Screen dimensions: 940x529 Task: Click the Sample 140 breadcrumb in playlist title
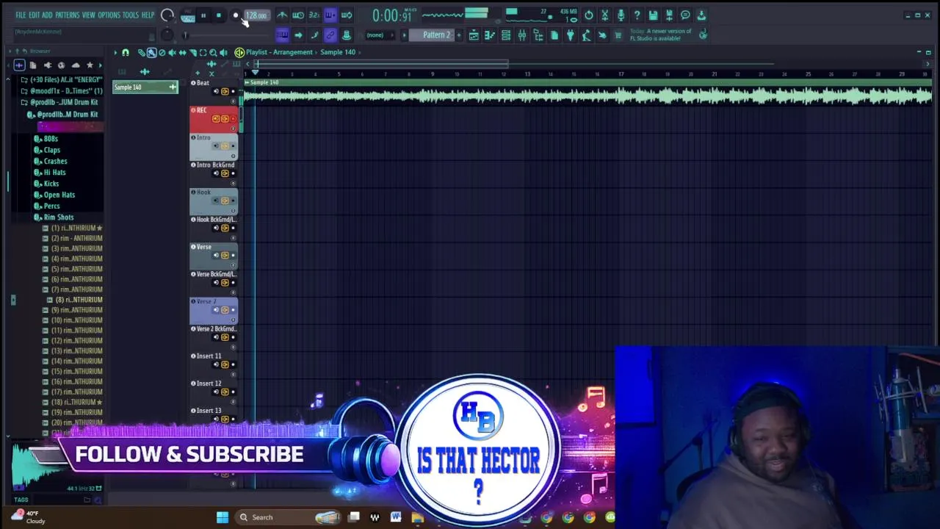pyautogui.click(x=338, y=52)
